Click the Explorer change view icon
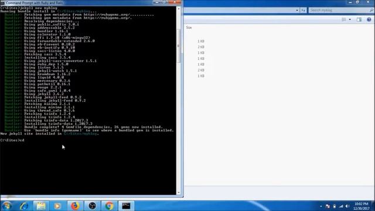The width and height of the screenshot is (375, 211). tap(344, 19)
